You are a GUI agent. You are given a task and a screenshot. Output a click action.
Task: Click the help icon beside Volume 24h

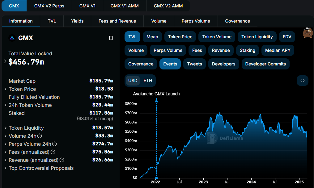[x=40, y=136]
